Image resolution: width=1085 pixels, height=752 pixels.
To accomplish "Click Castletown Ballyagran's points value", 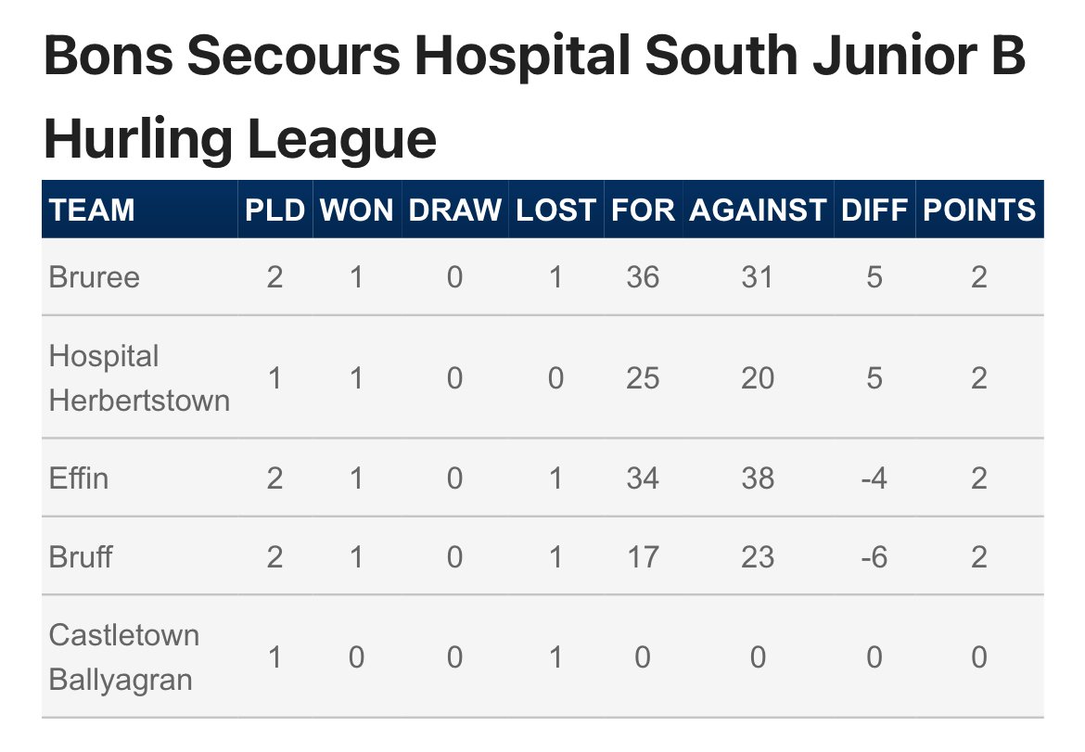I will tap(979, 657).
